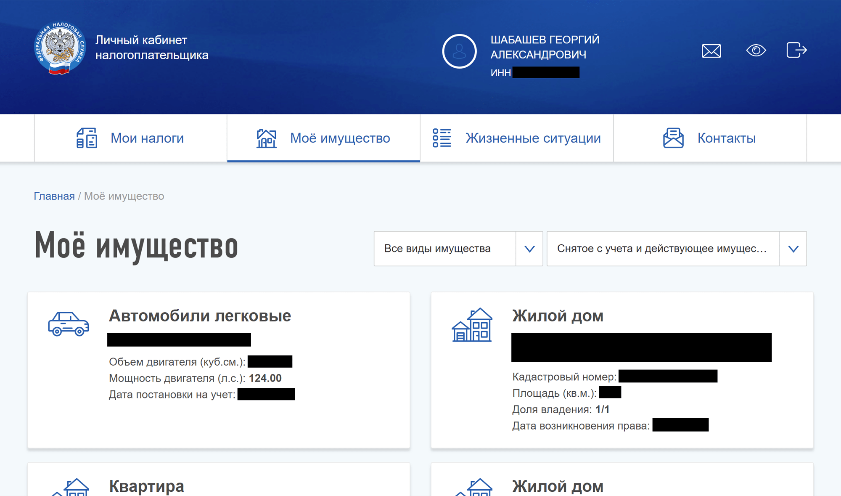The height and width of the screenshot is (496, 841).
Task: Click the Federal Tax Service emblem logo
Action: point(60,48)
